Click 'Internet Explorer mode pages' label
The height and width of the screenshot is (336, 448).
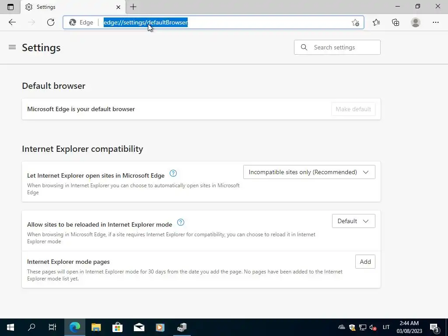pyautogui.click(x=68, y=262)
